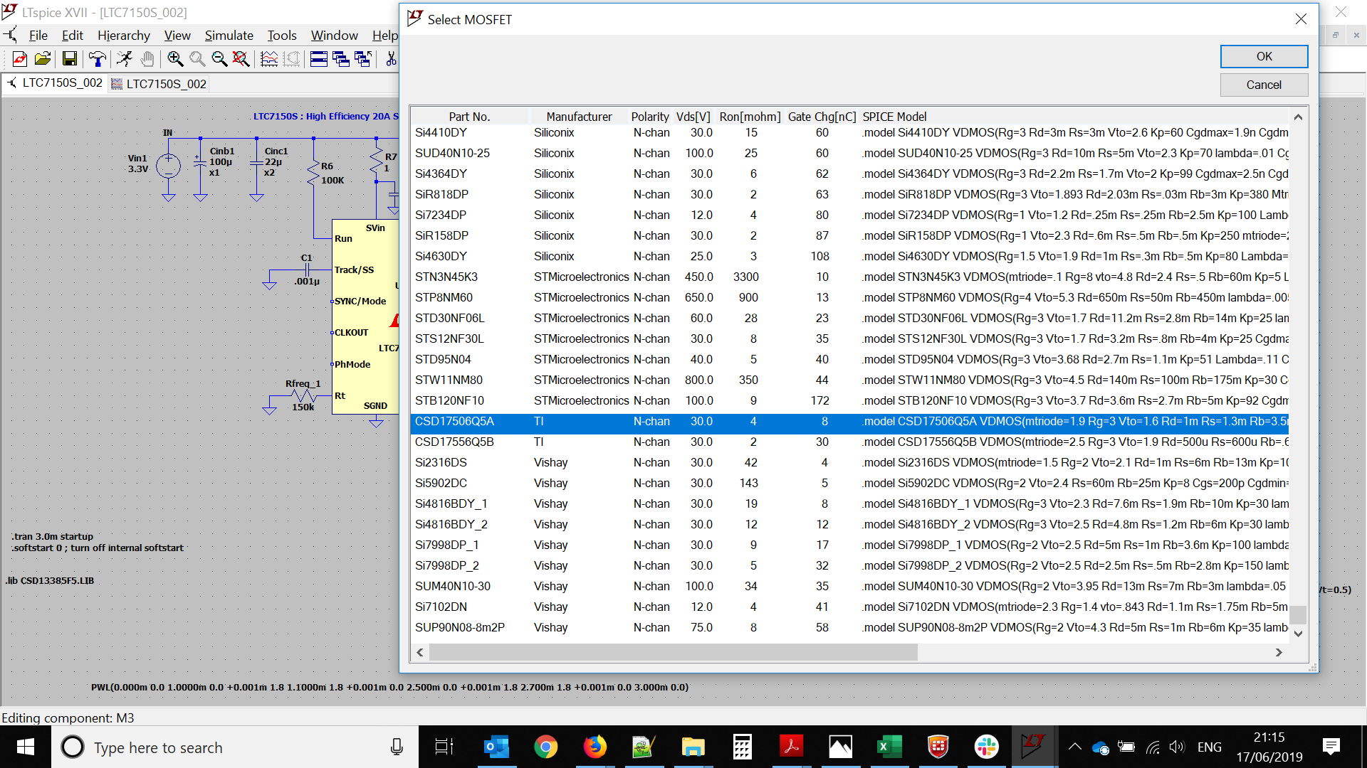
Task: Click the Open file folder icon
Action: [x=43, y=59]
